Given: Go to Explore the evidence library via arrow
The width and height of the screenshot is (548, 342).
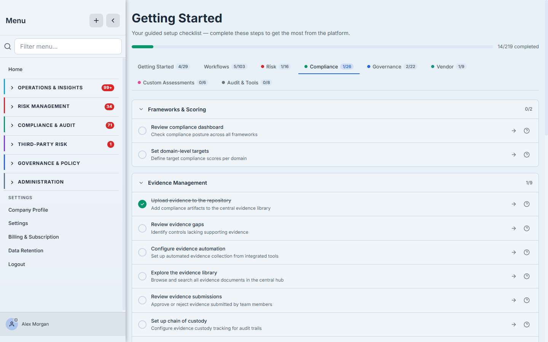Looking at the screenshot, I should (x=514, y=276).
